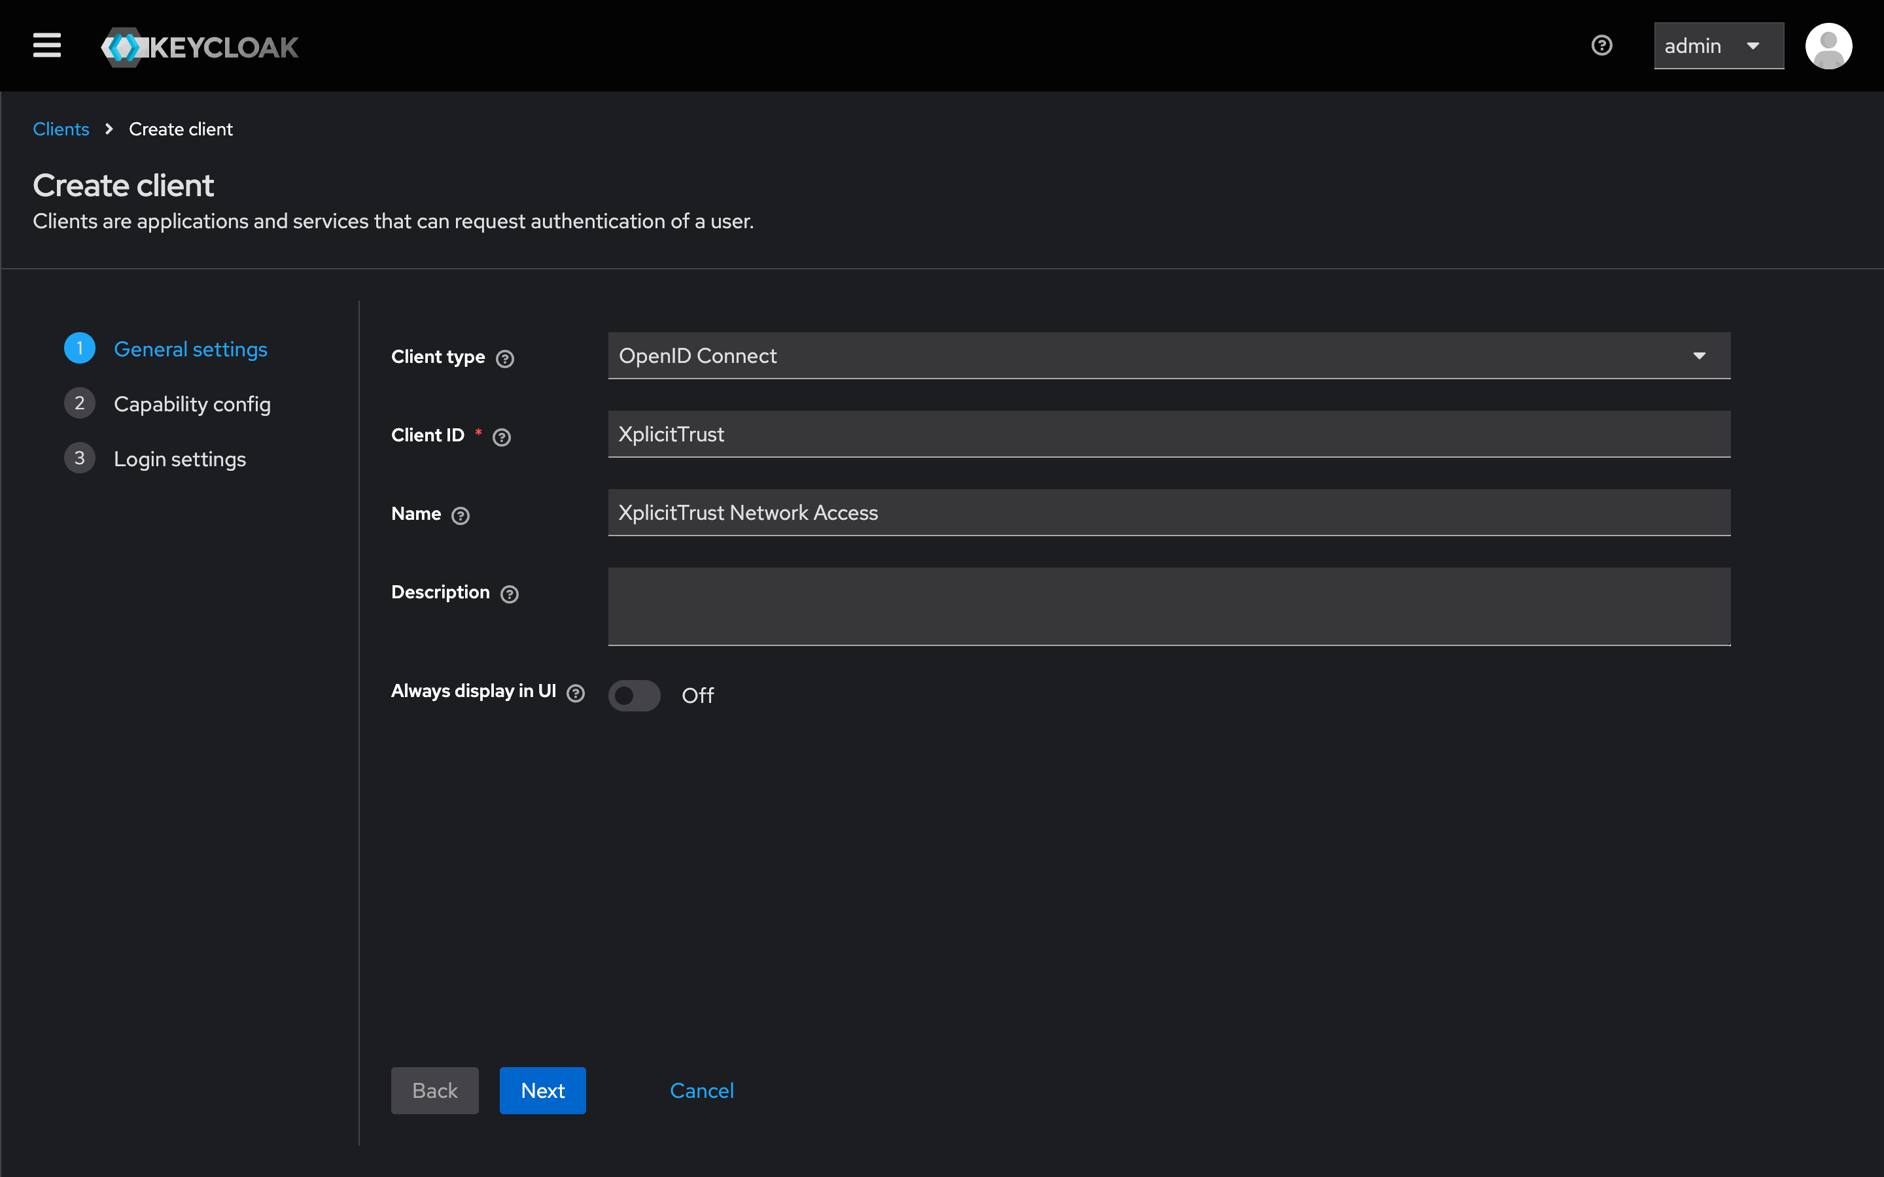Click the Keycloak logo
The height and width of the screenshot is (1177, 1884).
click(x=200, y=46)
